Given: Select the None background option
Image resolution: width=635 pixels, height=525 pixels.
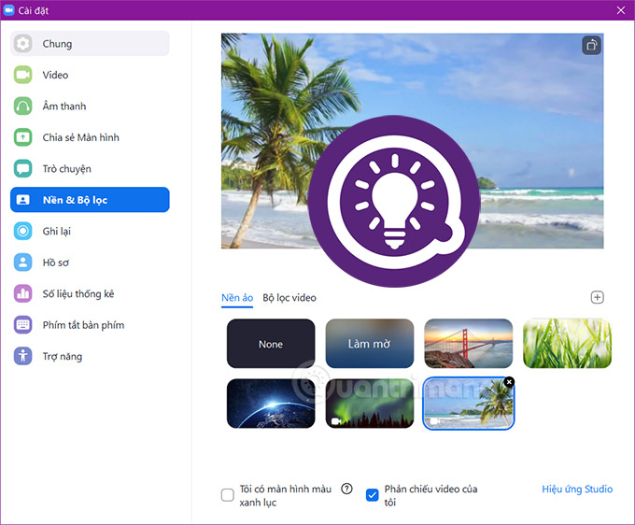Looking at the screenshot, I should click(x=271, y=344).
